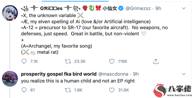Expand the mascdonna tweet options chevron
The width and height of the screenshot is (192, 98).
click(x=184, y=74)
